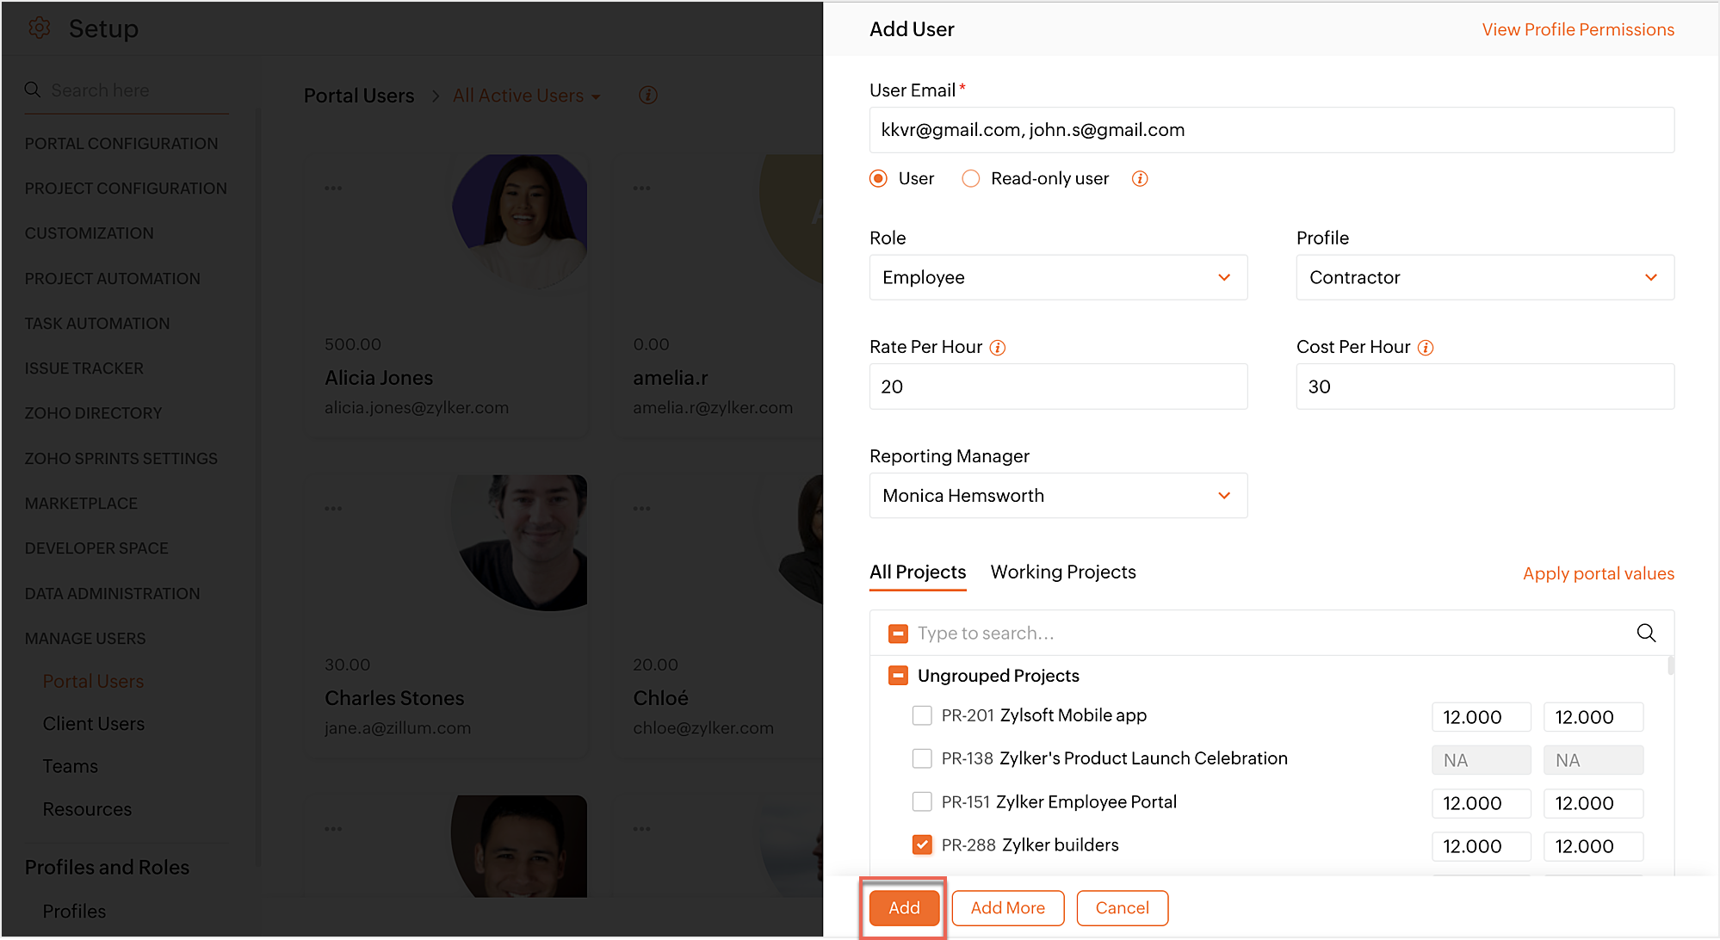Click the info icon beside Read-only user
Screen dimensions: 1720x940
(1140, 178)
